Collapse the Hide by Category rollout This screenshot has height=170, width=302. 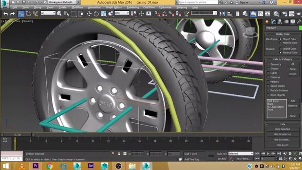[283, 59]
